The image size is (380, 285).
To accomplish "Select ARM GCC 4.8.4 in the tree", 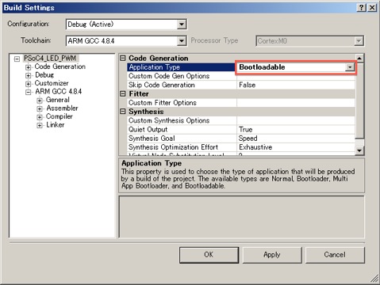I will [59, 92].
